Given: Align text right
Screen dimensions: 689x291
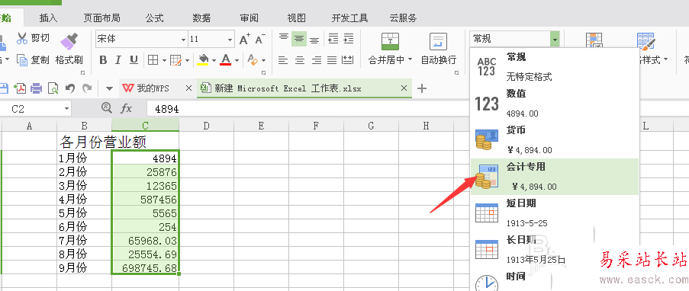Looking at the screenshot, I should [x=316, y=60].
